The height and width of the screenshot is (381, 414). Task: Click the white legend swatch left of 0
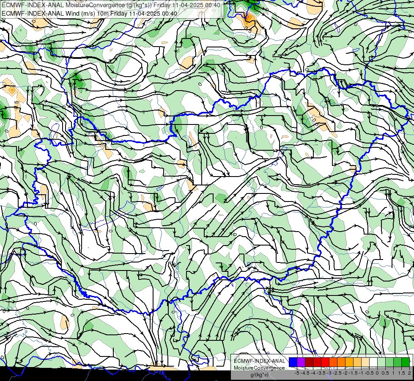tap(373, 362)
